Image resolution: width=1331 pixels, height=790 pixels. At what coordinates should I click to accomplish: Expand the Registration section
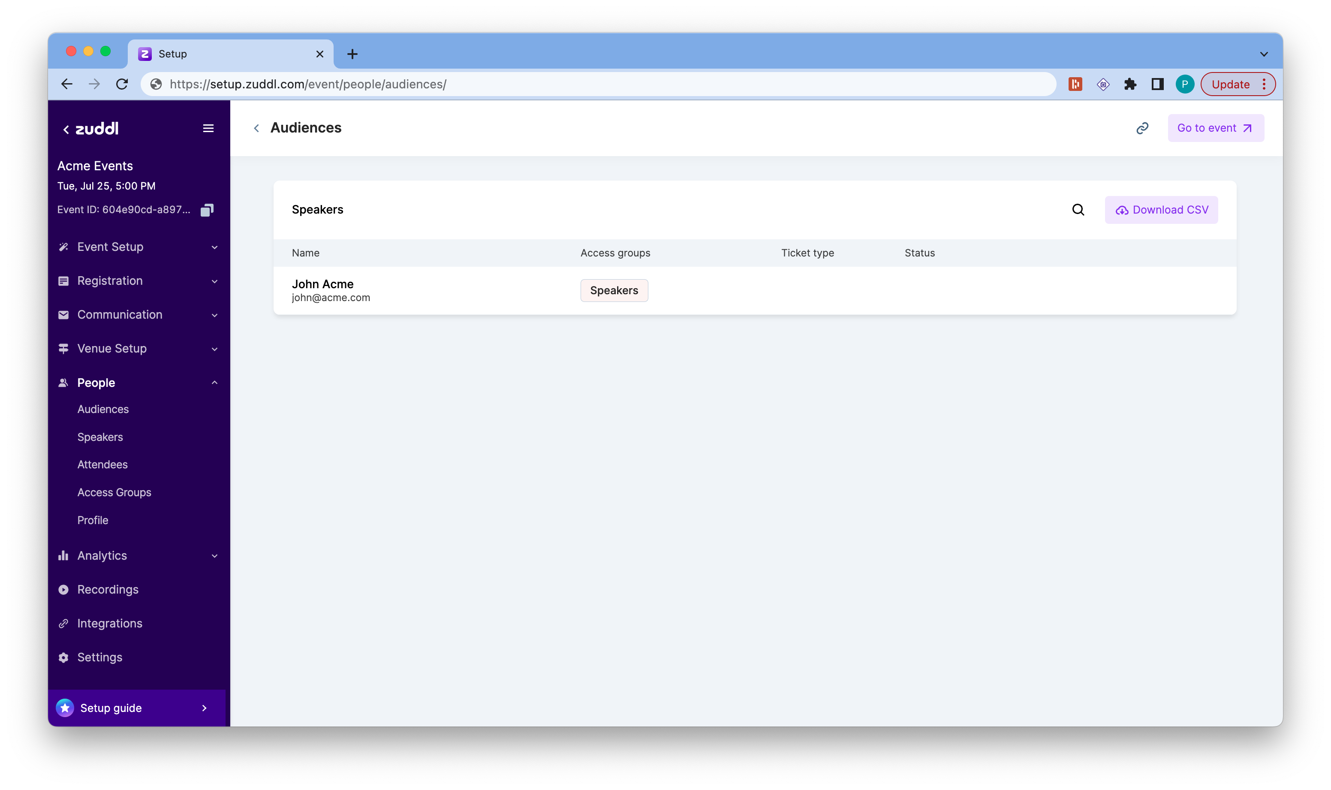tap(214, 282)
